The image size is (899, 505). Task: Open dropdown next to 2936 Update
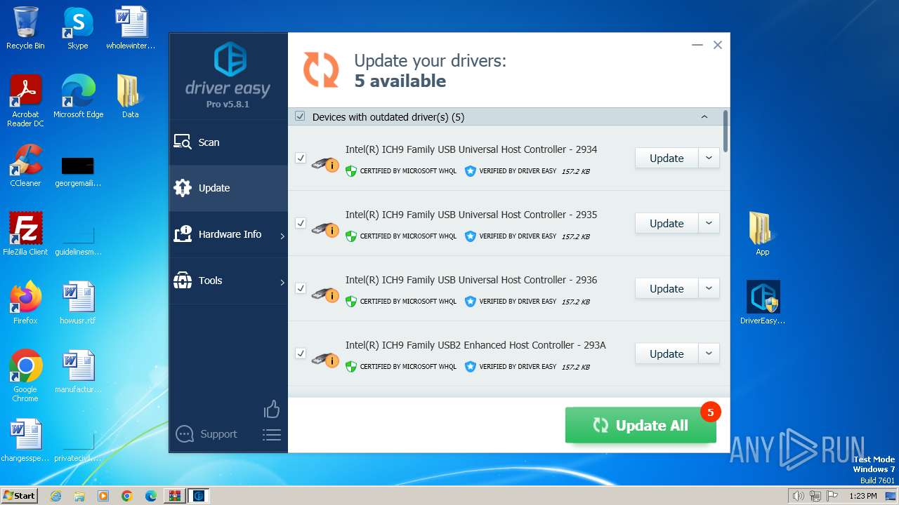[x=709, y=289]
